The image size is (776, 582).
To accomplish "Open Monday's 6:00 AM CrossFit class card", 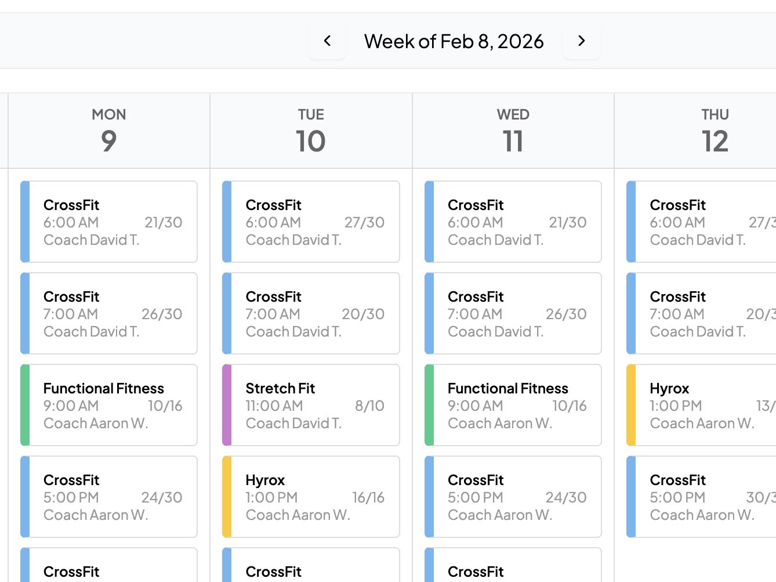I will [108, 222].
